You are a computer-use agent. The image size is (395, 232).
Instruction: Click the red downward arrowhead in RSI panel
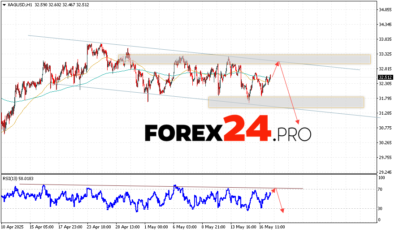pyautogui.click(x=282, y=211)
